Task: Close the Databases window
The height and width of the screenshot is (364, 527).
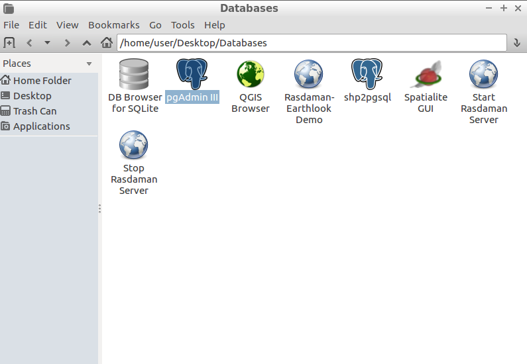Action: 518,9
